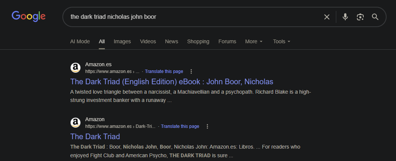Click first result's https://www.amazon.es › ... URL
Image resolution: width=396 pixels, height=161 pixels.
112,71
